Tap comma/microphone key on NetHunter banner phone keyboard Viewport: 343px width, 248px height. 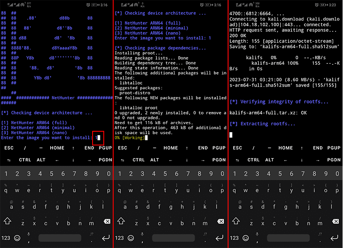coord(29,238)
